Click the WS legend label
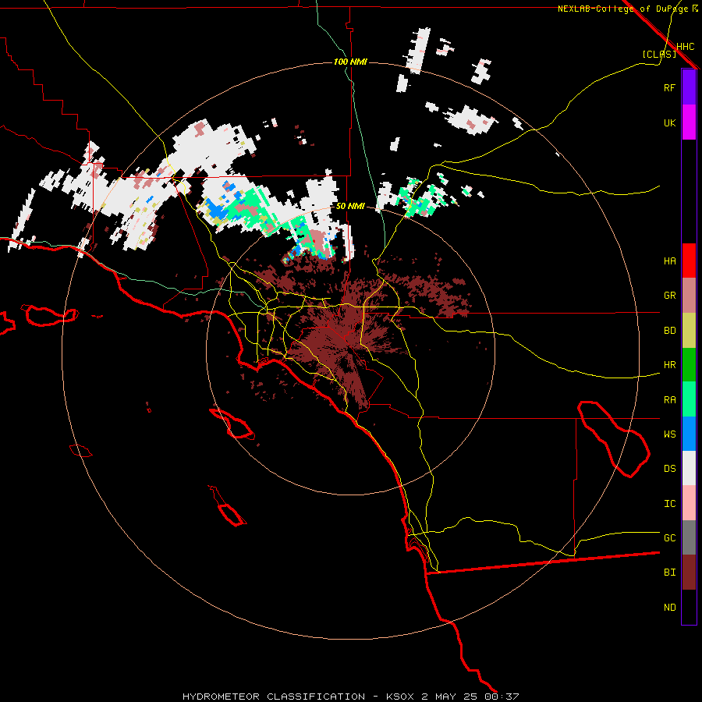Screen dimensions: 702x702 [x=669, y=434]
